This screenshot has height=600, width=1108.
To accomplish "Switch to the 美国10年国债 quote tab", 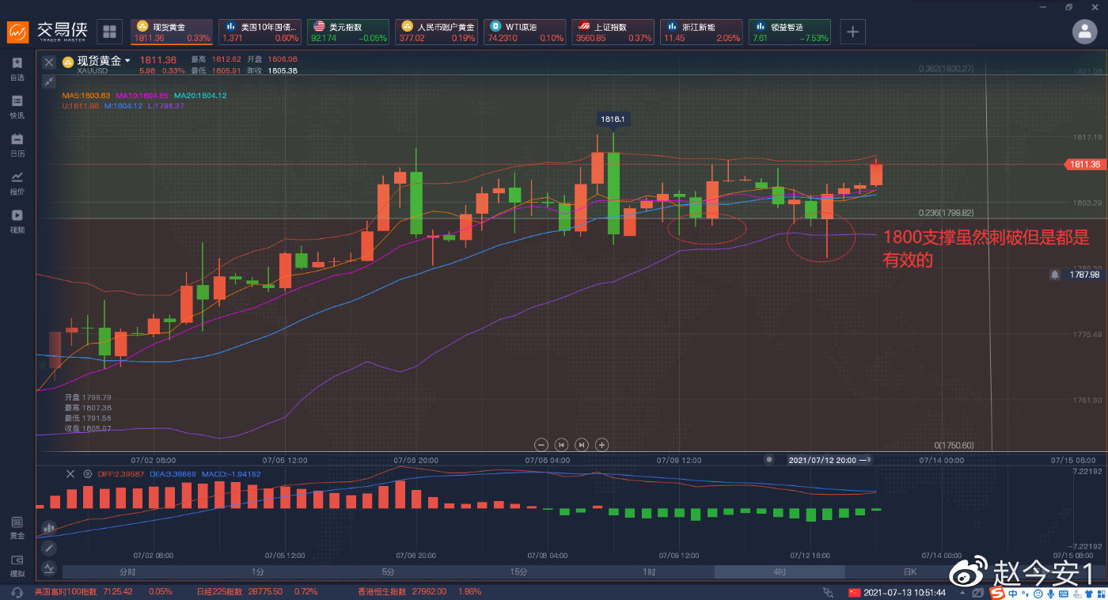I will (260, 32).
